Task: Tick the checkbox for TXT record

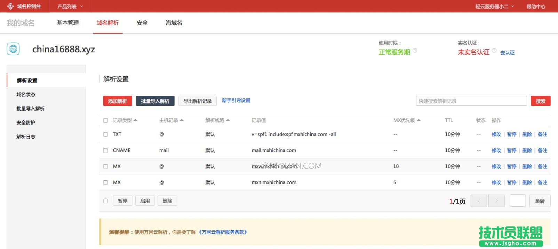Action: pos(105,134)
